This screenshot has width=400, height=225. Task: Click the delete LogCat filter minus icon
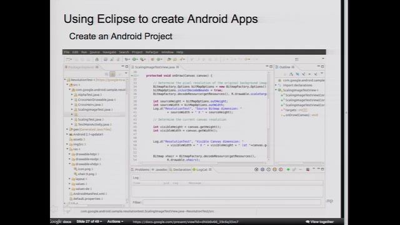point(301,169)
